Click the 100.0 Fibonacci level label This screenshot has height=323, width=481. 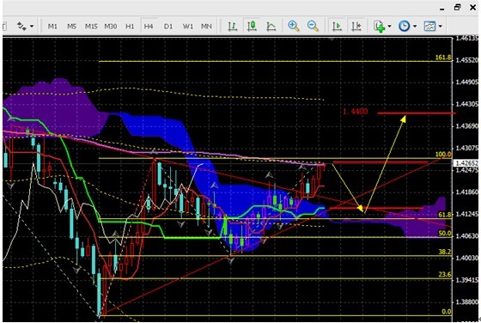(x=443, y=155)
